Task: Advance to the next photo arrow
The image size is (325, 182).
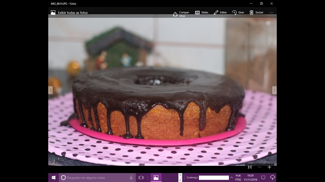Action: pos(274,90)
